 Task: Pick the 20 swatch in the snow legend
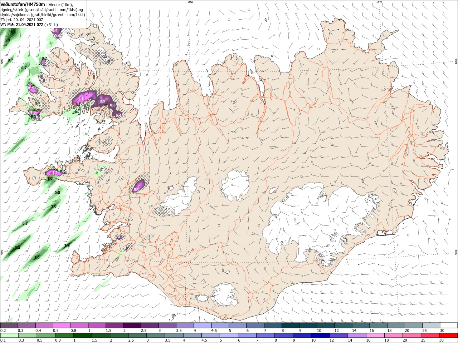coord(414,325)
